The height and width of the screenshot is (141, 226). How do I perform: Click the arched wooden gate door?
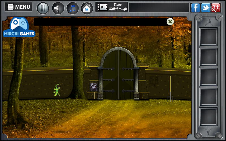tap(118, 74)
